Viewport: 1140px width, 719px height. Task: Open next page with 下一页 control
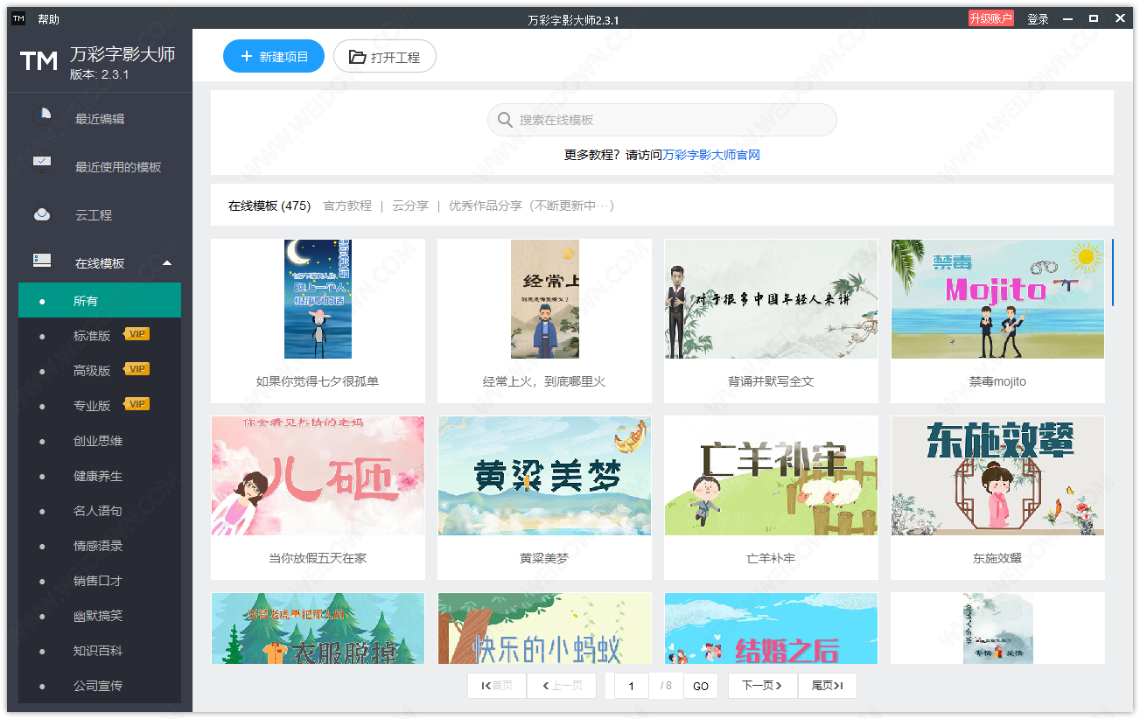point(760,686)
